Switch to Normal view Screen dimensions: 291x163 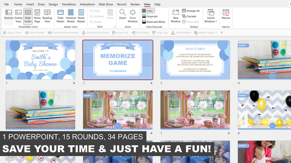pos(8,16)
